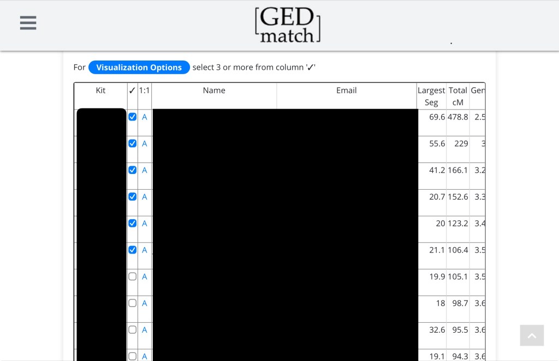The image size is (559, 361).
Task: Click the Total cM column header
Action: click(457, 96)
